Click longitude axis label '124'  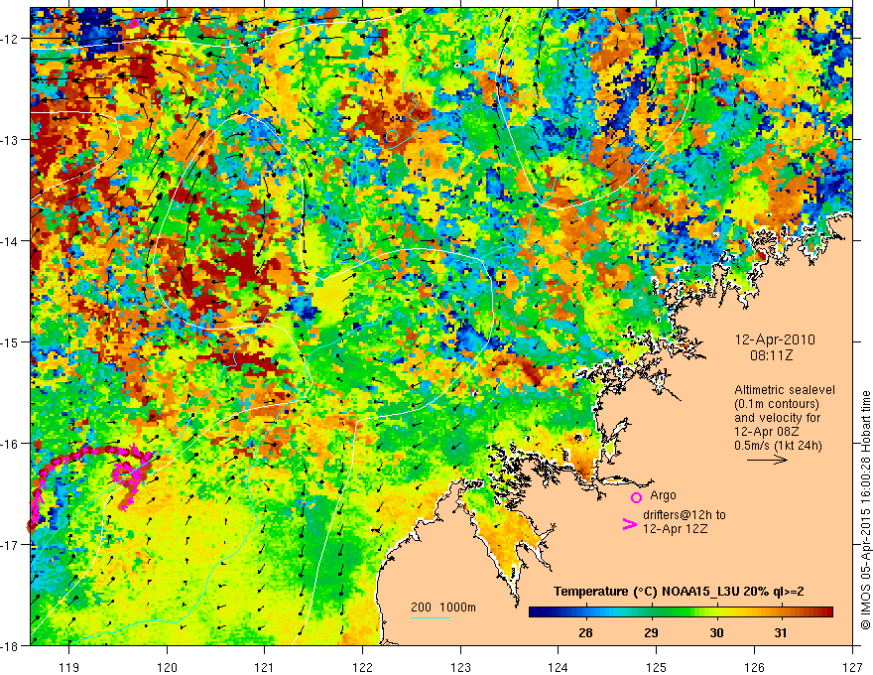point(559,667)
